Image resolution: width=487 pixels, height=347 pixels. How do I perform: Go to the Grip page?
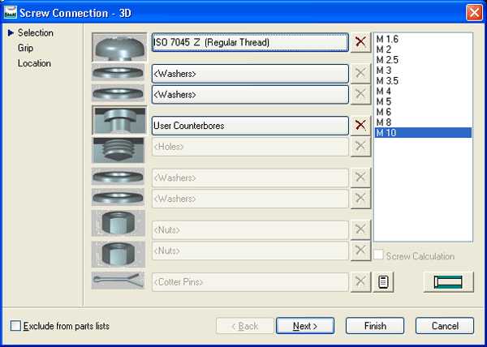26,48
